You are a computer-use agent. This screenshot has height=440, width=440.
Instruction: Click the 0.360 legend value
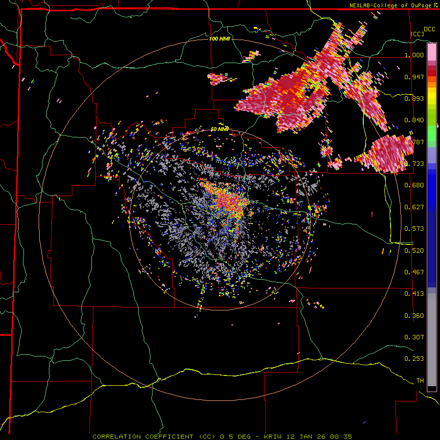414,316
